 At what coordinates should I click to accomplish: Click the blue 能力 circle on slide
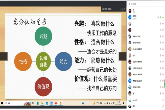click(x=63, y=61)
